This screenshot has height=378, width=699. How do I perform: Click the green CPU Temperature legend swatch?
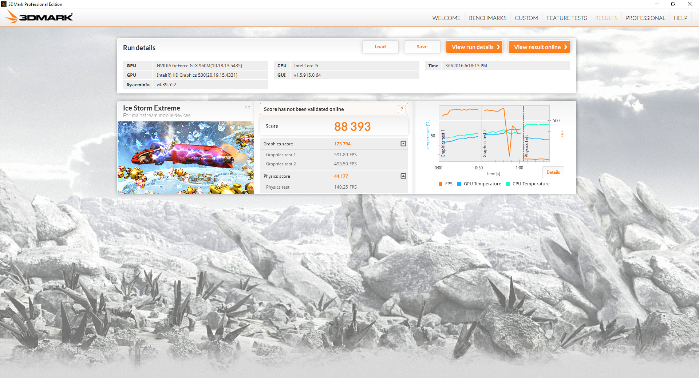[508, 184]
